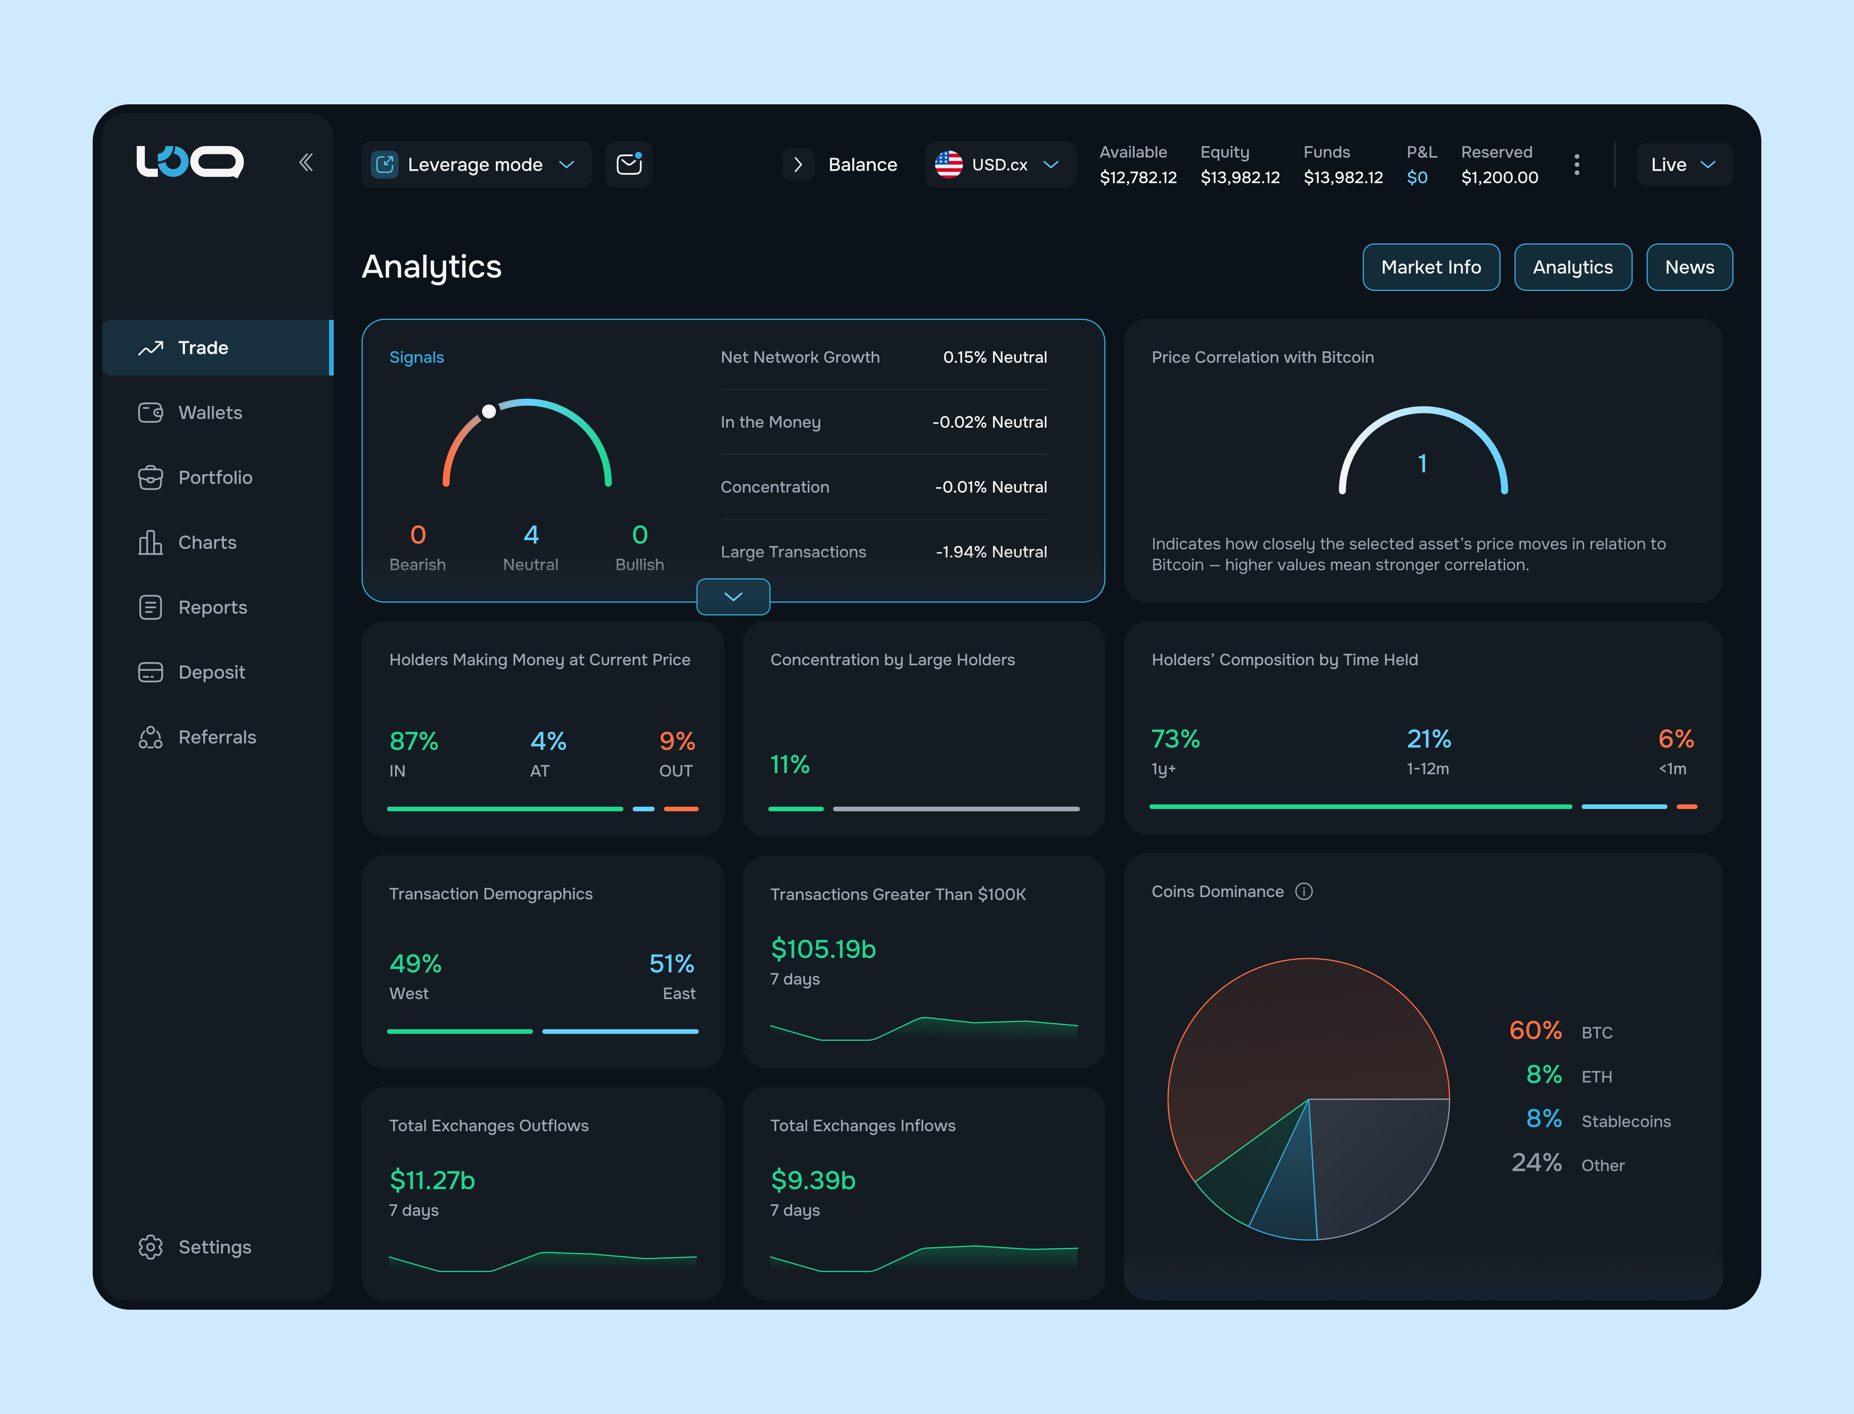Toggle the Balance panel arrow
This screenshot has width=1854, height=1414.
click(x=798, y=164)
